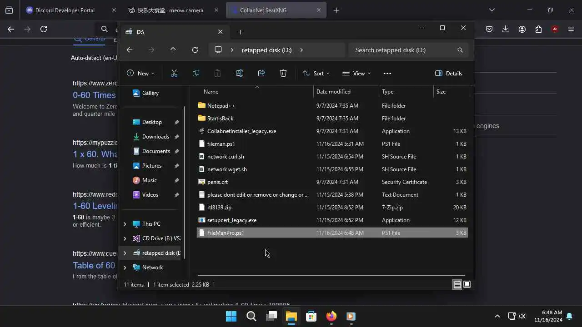This screenshot has width=582, height=327.
Task: Click the Rename icon in Explorer toolbar
Action: pos(240,73)
